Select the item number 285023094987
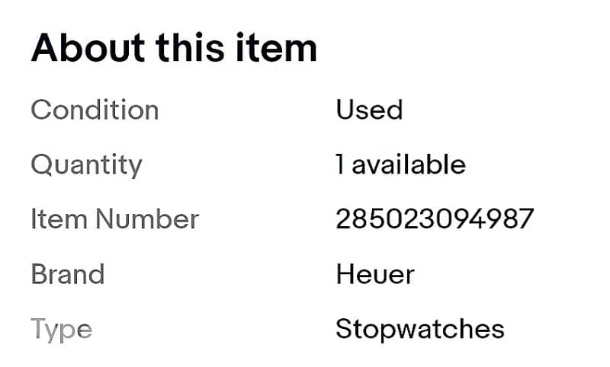The height and width of the screenshot is (367, 610). (435, 219)
